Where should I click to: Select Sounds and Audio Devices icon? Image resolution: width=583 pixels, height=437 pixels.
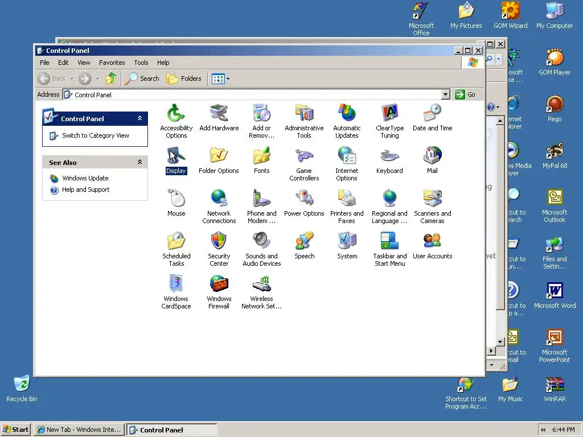[261, 249]
